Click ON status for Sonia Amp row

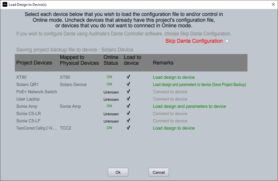[109, 106]
